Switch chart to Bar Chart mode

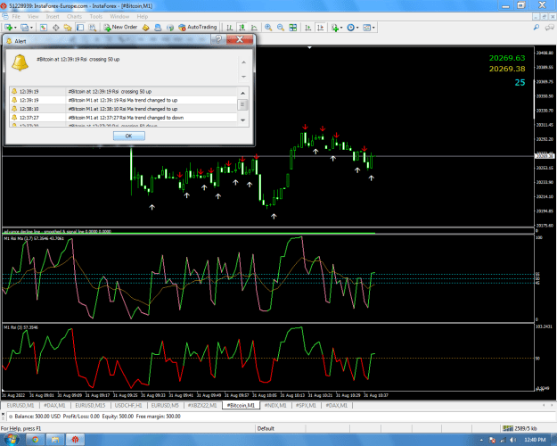pos(229,28)
